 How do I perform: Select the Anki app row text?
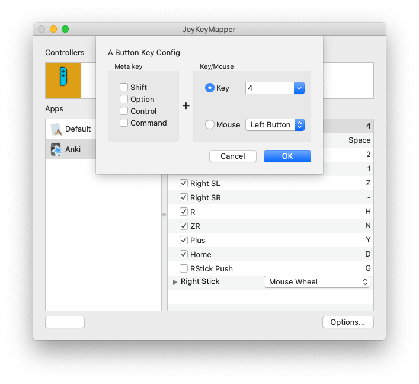[73, 149]
